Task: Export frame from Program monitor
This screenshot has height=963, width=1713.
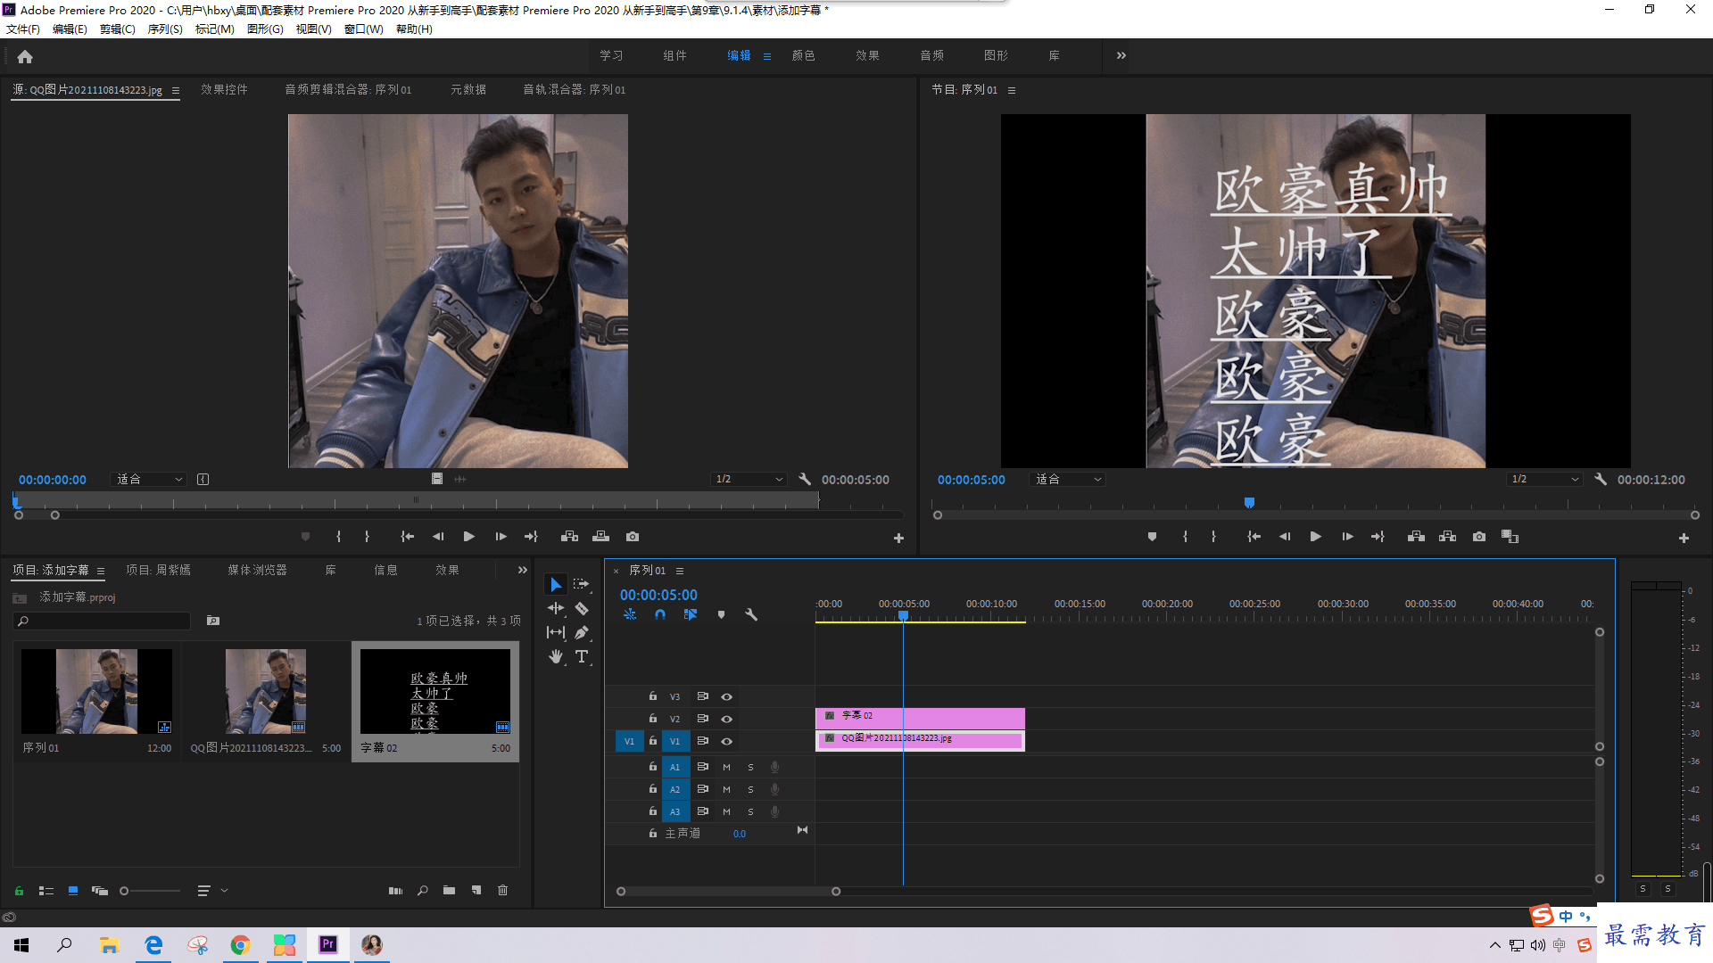Action: [1479, 537]
